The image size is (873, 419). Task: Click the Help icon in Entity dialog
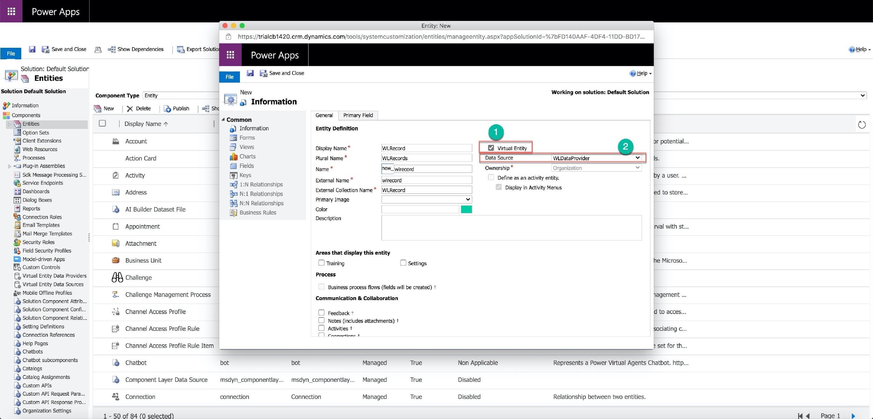[x=632, y=73]
